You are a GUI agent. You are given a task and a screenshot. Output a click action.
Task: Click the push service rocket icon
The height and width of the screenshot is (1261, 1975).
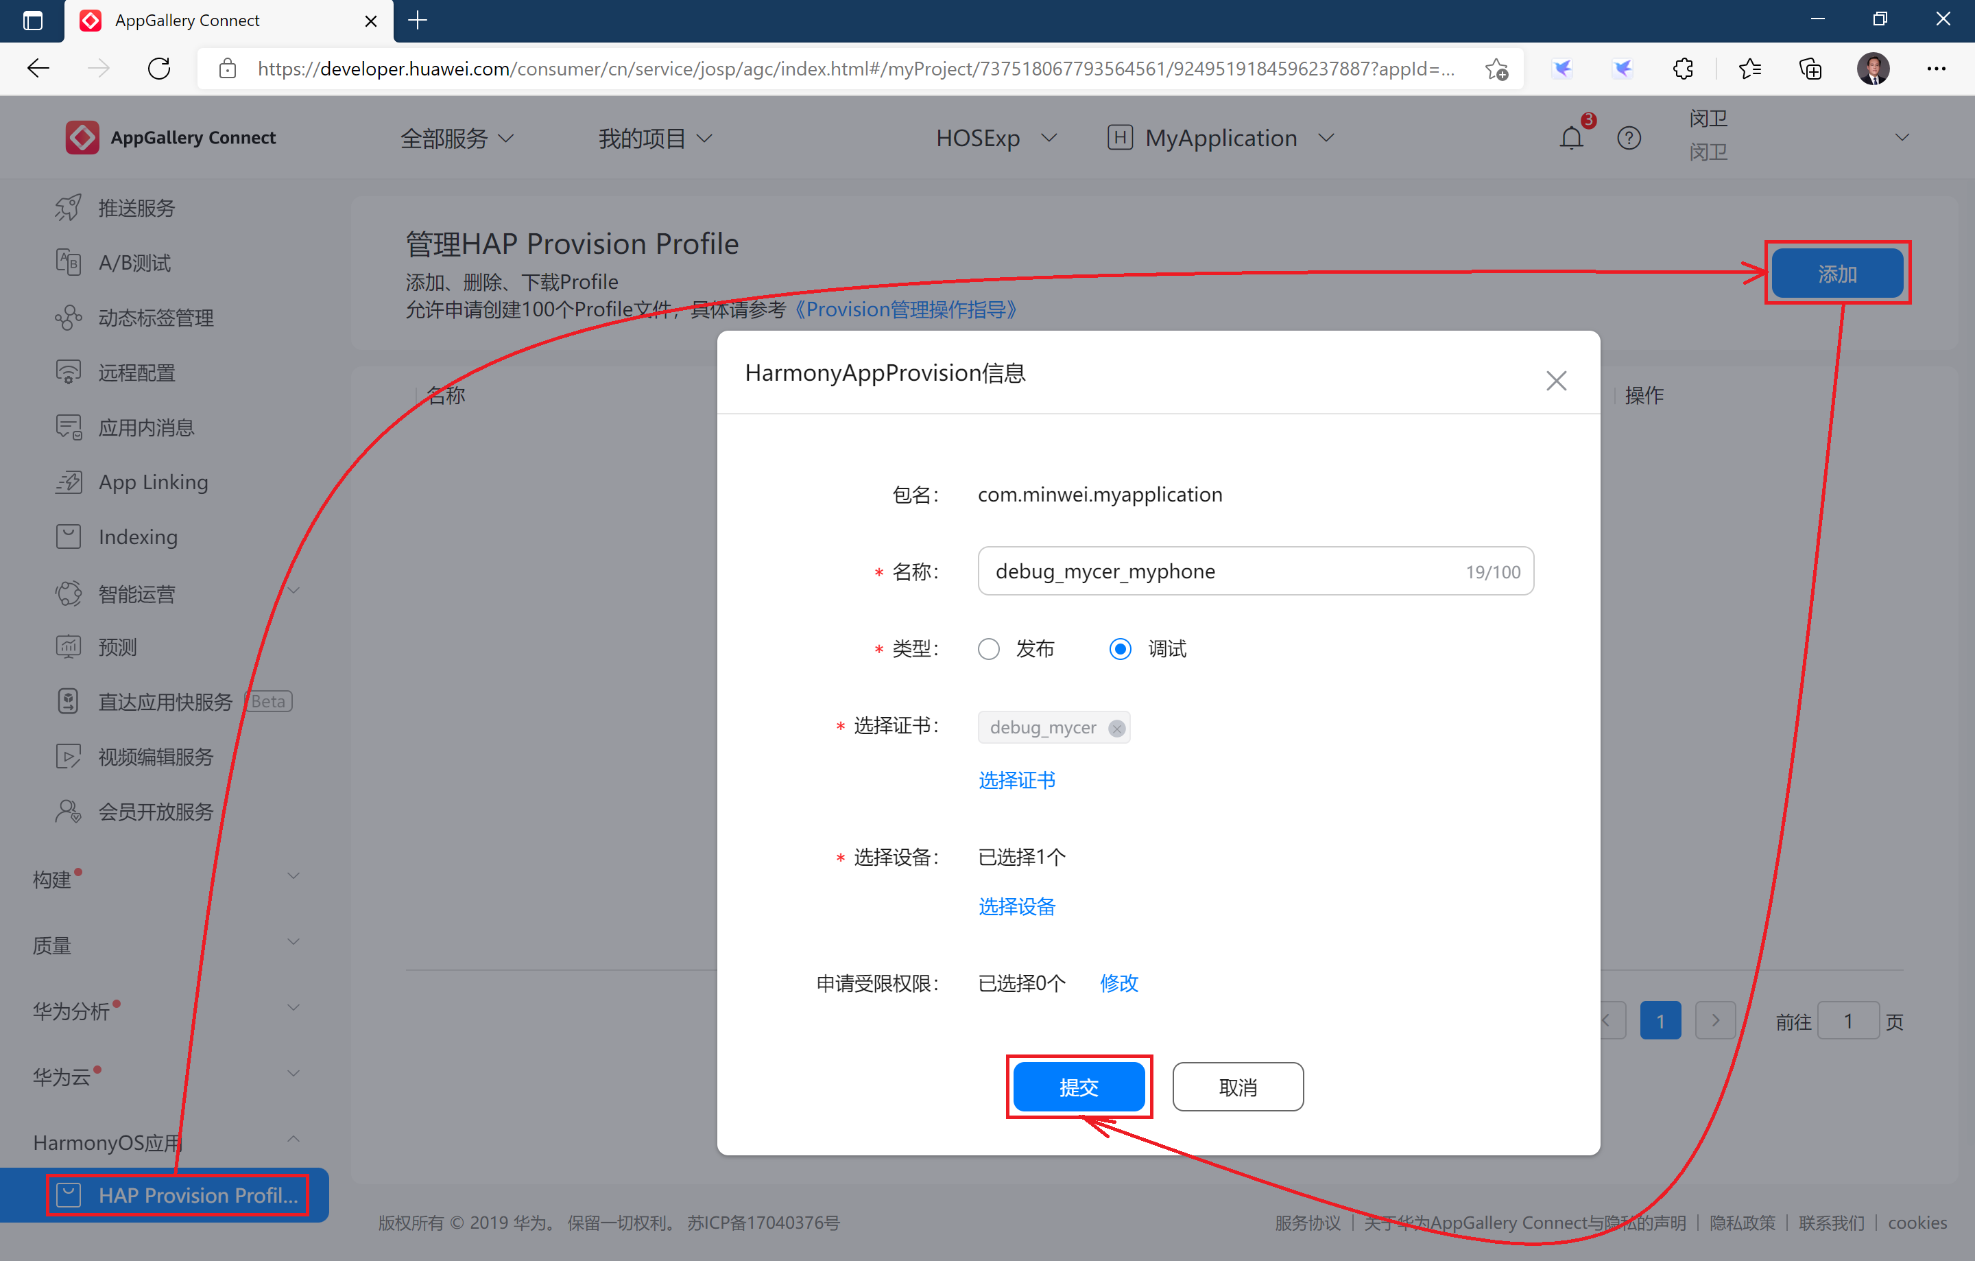pos(68,208)
